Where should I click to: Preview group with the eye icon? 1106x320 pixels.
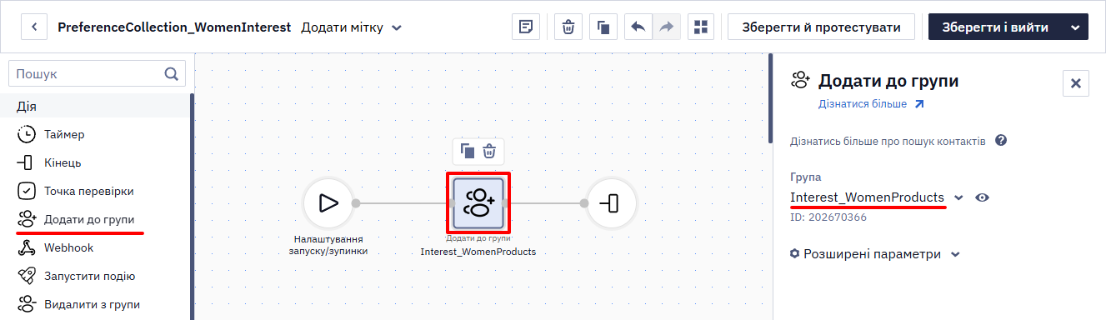coord(983,197)
